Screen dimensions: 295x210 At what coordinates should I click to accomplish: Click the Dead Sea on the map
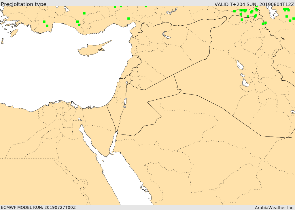pyautogui.click(x=125, y=102)
